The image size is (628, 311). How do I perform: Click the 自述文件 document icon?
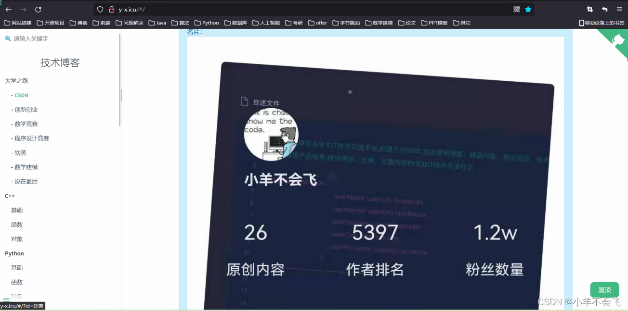pyautogui.click(x=245, y=101)
